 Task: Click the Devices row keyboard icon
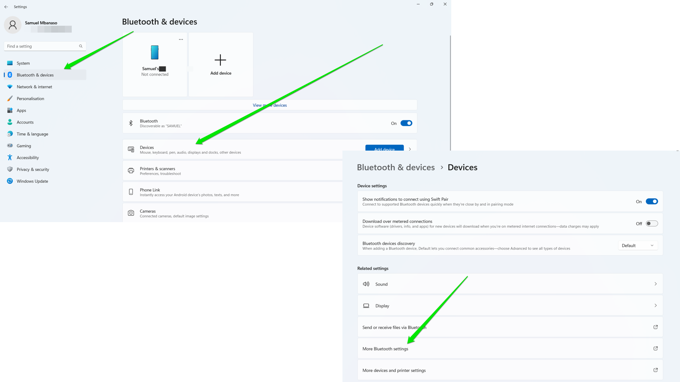tap(131, 149)
